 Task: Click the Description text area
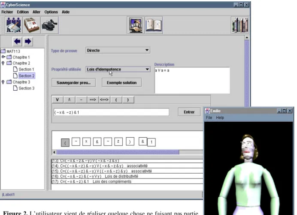[x=192, y=80]
